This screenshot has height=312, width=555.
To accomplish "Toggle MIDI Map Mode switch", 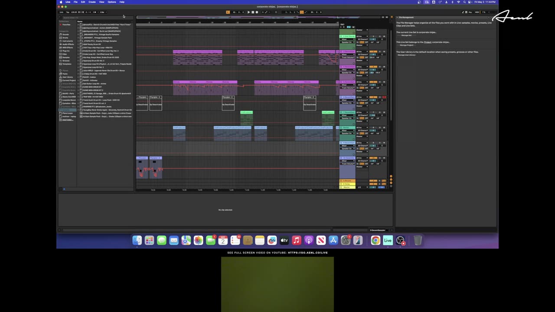I will click(x=477, y=12).
